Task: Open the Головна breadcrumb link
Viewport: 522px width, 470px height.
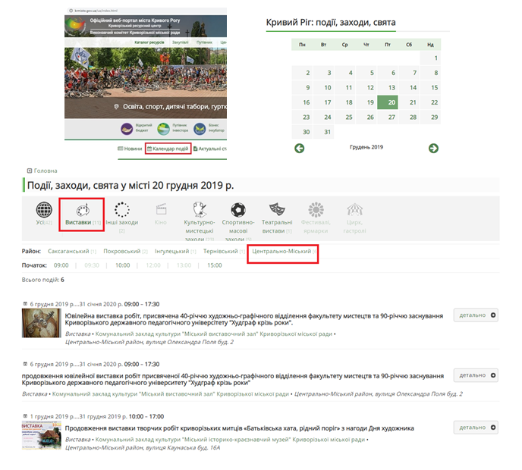Action: pyautogui.click(x=46, y=171)
